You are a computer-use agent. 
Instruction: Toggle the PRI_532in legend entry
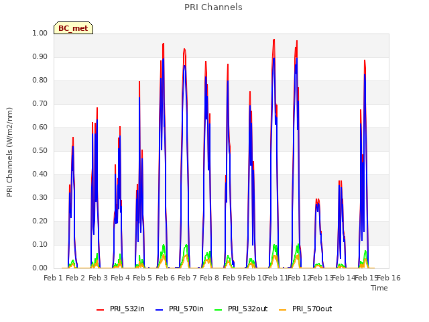(121, 309)
